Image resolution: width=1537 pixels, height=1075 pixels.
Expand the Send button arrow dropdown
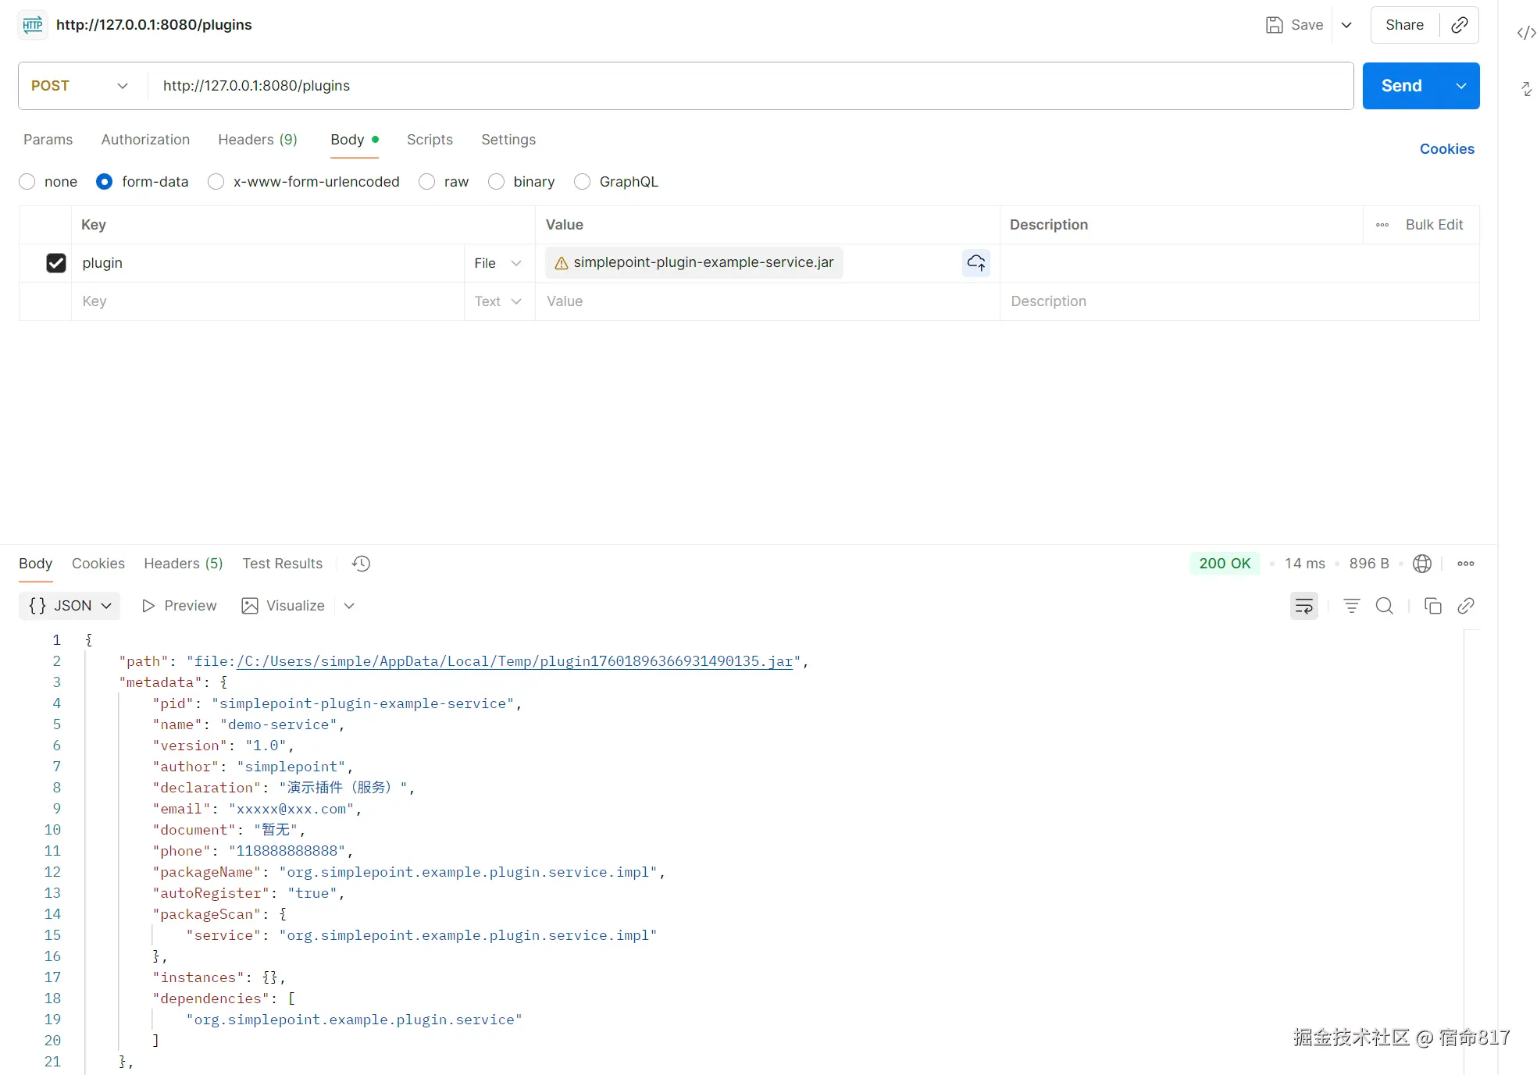tap(1460, 86)
